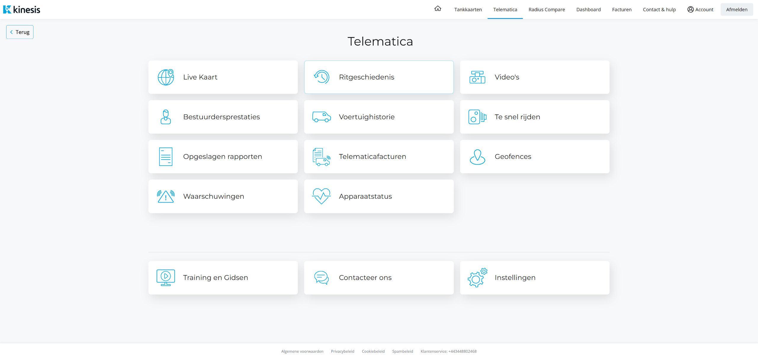Switch to the Tankkaarten tab
Image resolution: width=758 pixels, height=359 pixels.
pyautogui.click(x=468, y=9)
